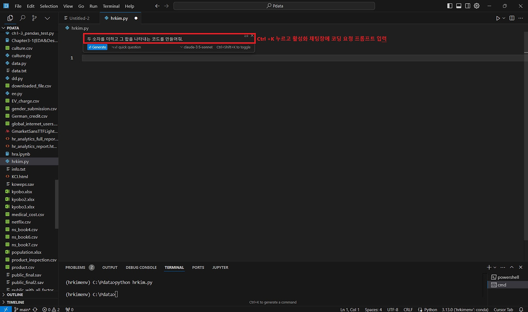Select German_credit.csv file
The height and width of the screenshot is (312, 528).
(29, 116)
